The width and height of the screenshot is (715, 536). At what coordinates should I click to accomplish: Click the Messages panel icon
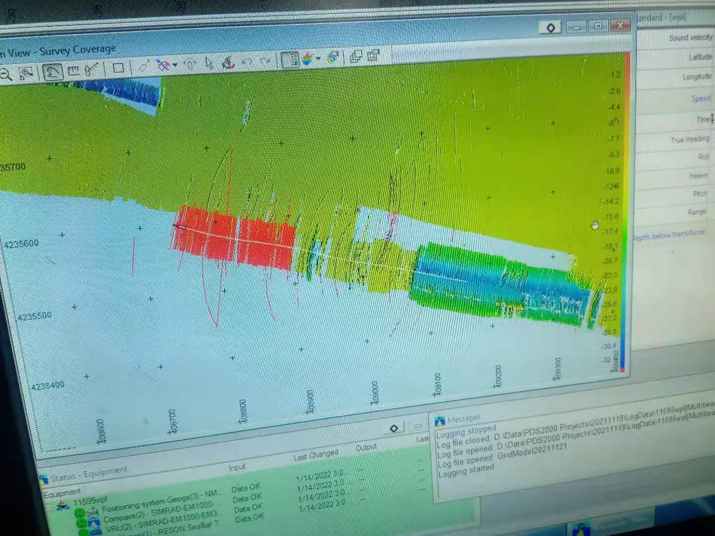(x=439, y=422)
